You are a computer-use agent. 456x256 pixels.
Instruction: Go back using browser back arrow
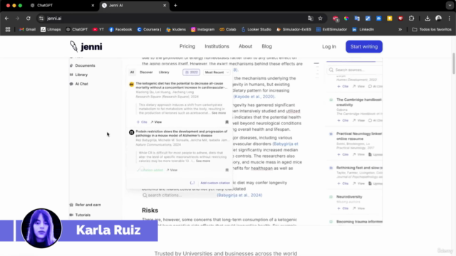pos(6,18)
